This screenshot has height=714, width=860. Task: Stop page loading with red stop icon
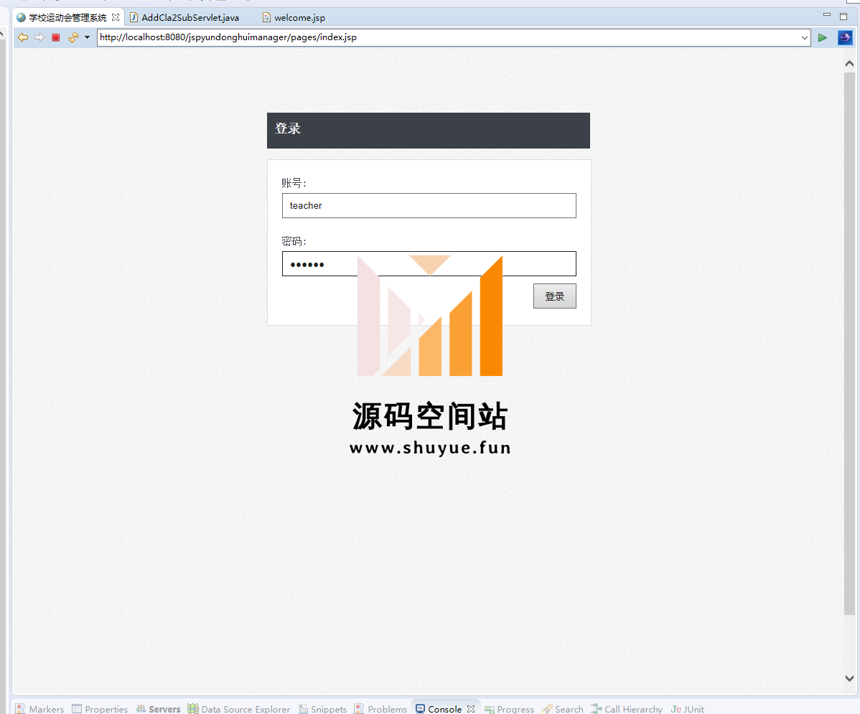point(56,37)
